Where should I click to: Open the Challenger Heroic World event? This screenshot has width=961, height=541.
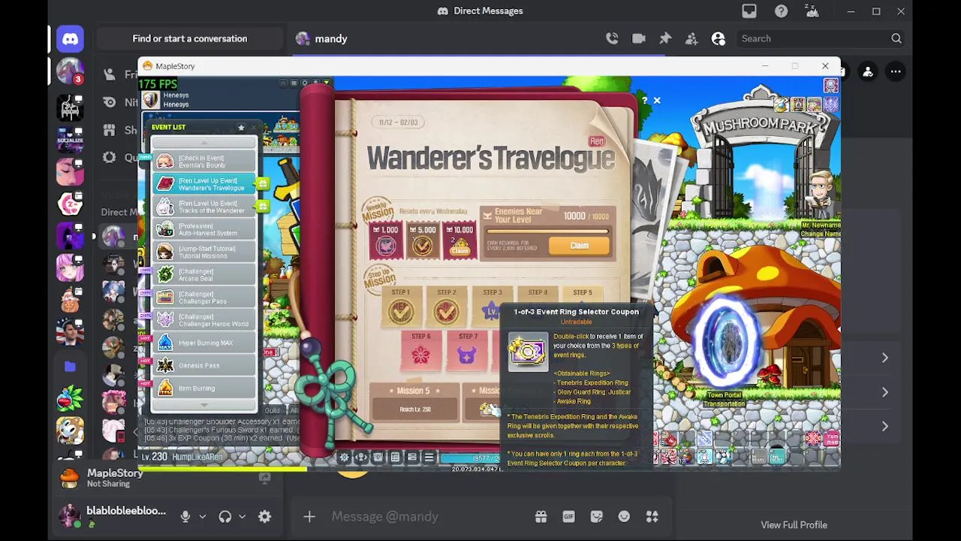204,320
